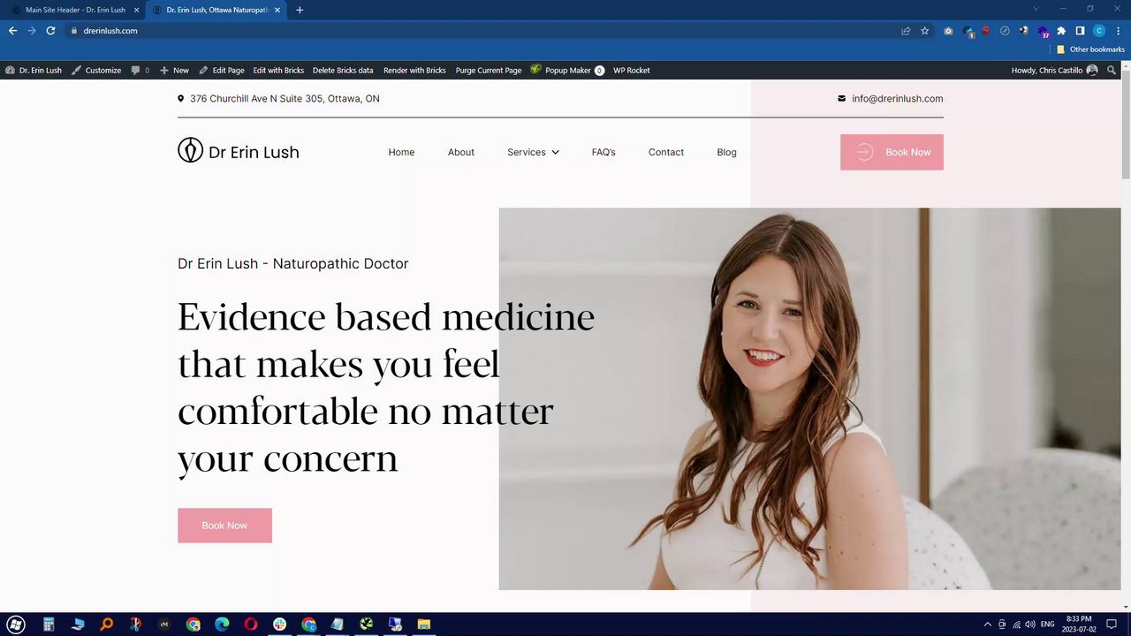Screen dimensions: 1131x636
Task: Go to the Home page
Action: pyautogui.click(x=401, y=152)
